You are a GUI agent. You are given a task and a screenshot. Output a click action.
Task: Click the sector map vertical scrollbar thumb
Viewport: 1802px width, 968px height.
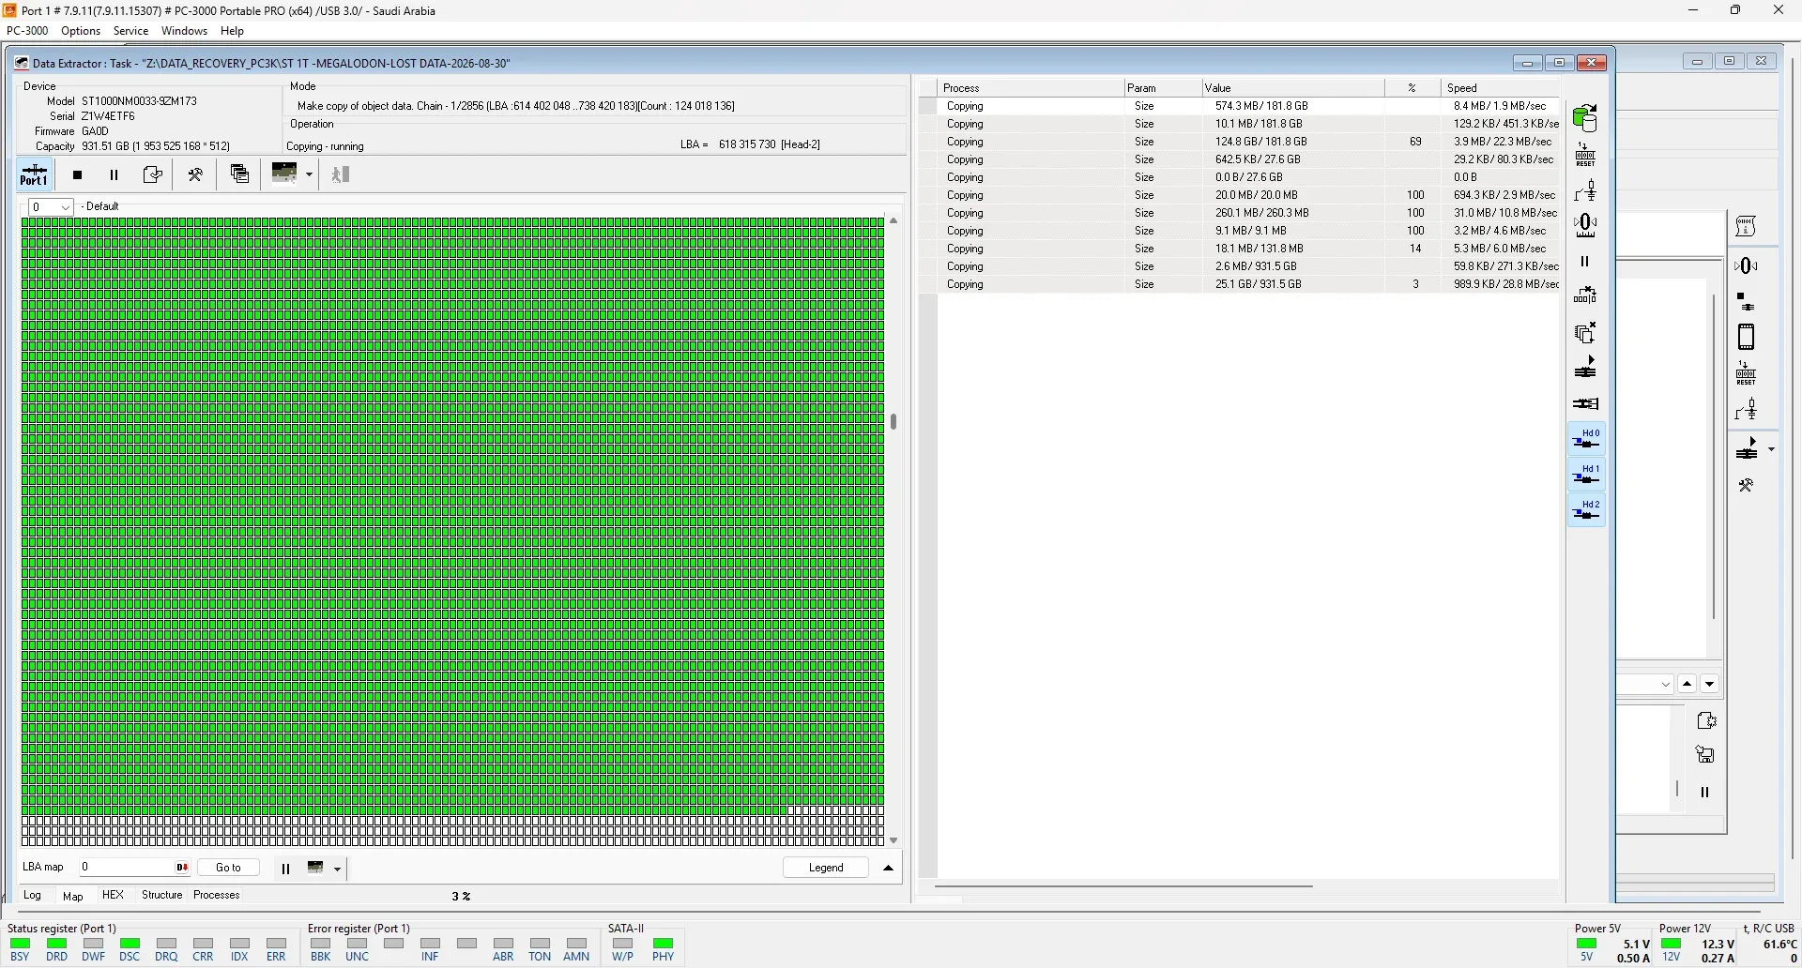894,423
